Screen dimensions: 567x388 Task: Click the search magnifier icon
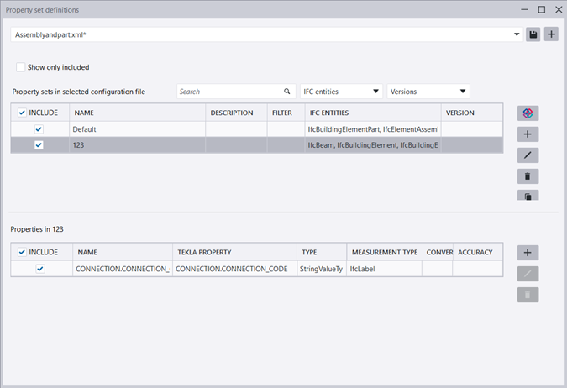pyautogui.click(x=286, y=91)
